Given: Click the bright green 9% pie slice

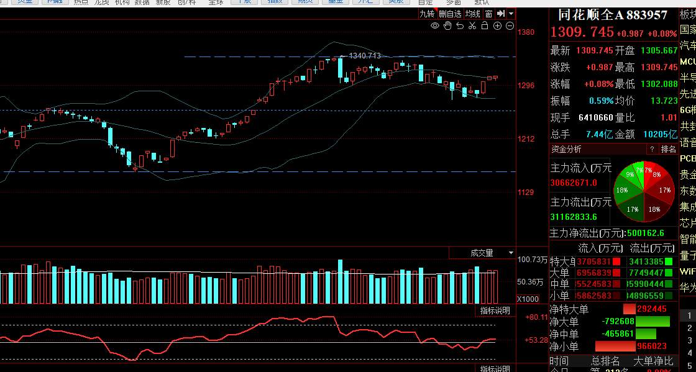Looking at the screenshot, I should (630, 176).
